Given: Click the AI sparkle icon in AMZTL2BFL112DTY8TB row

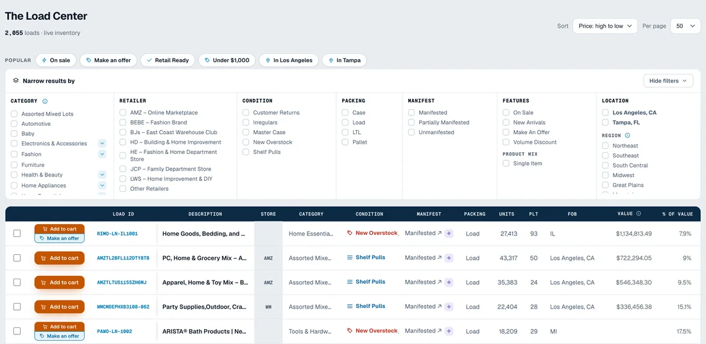Looking at the screenshot, I should click(x=449, y=258).
